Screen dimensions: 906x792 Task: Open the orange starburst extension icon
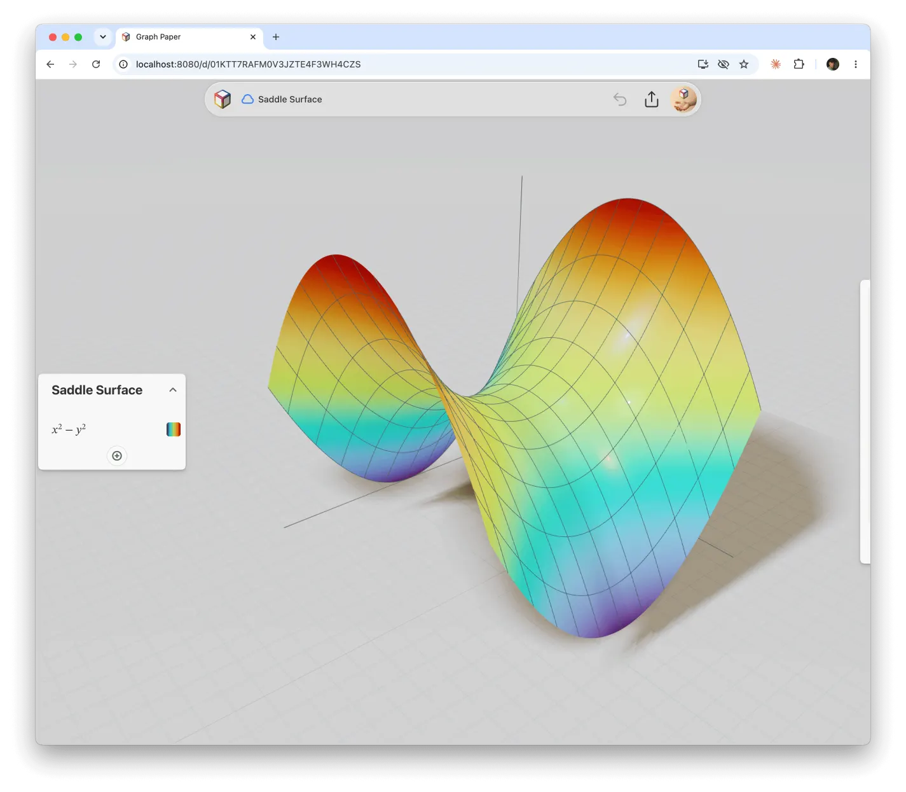pos(776,64)
